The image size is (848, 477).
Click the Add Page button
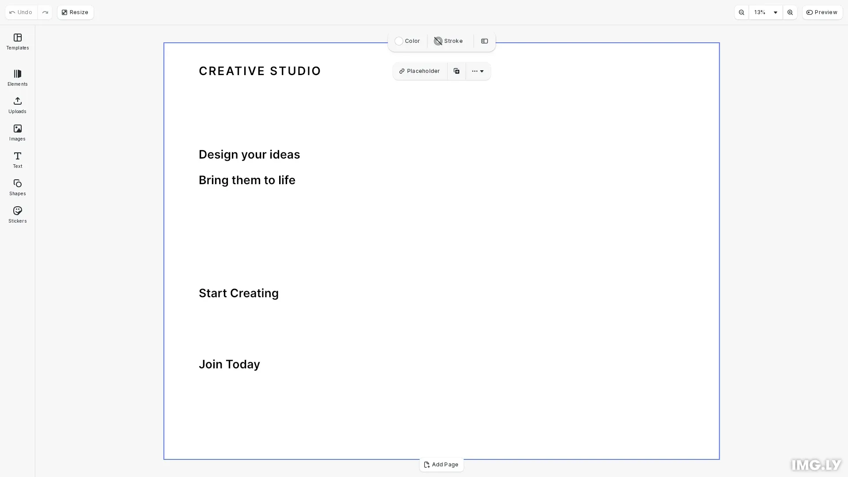tap(441, 465)
